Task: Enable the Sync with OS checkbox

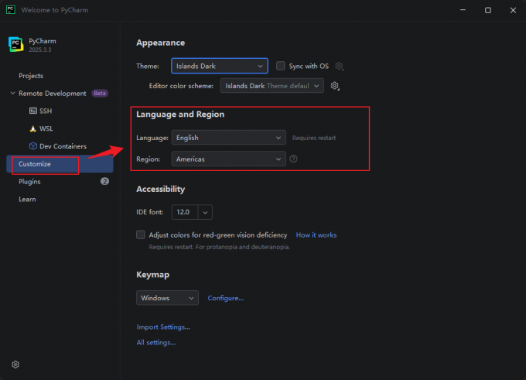Action: tap(281, 66)
